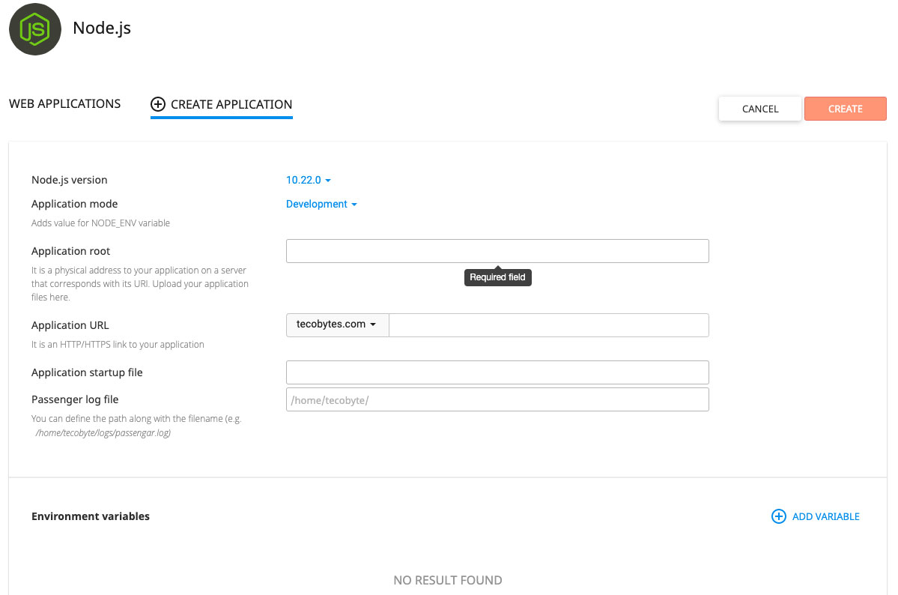Screen dimensions: 898x595
Task: Click the passengar.log example path text
Action: pos(103,433)
